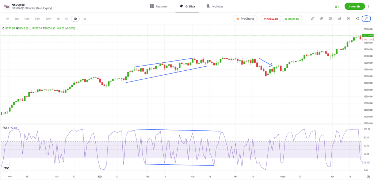Click the NSDQ100 instrument name
Image resolution: width=374 pixels, height=180 pixels.
(18, 4)
